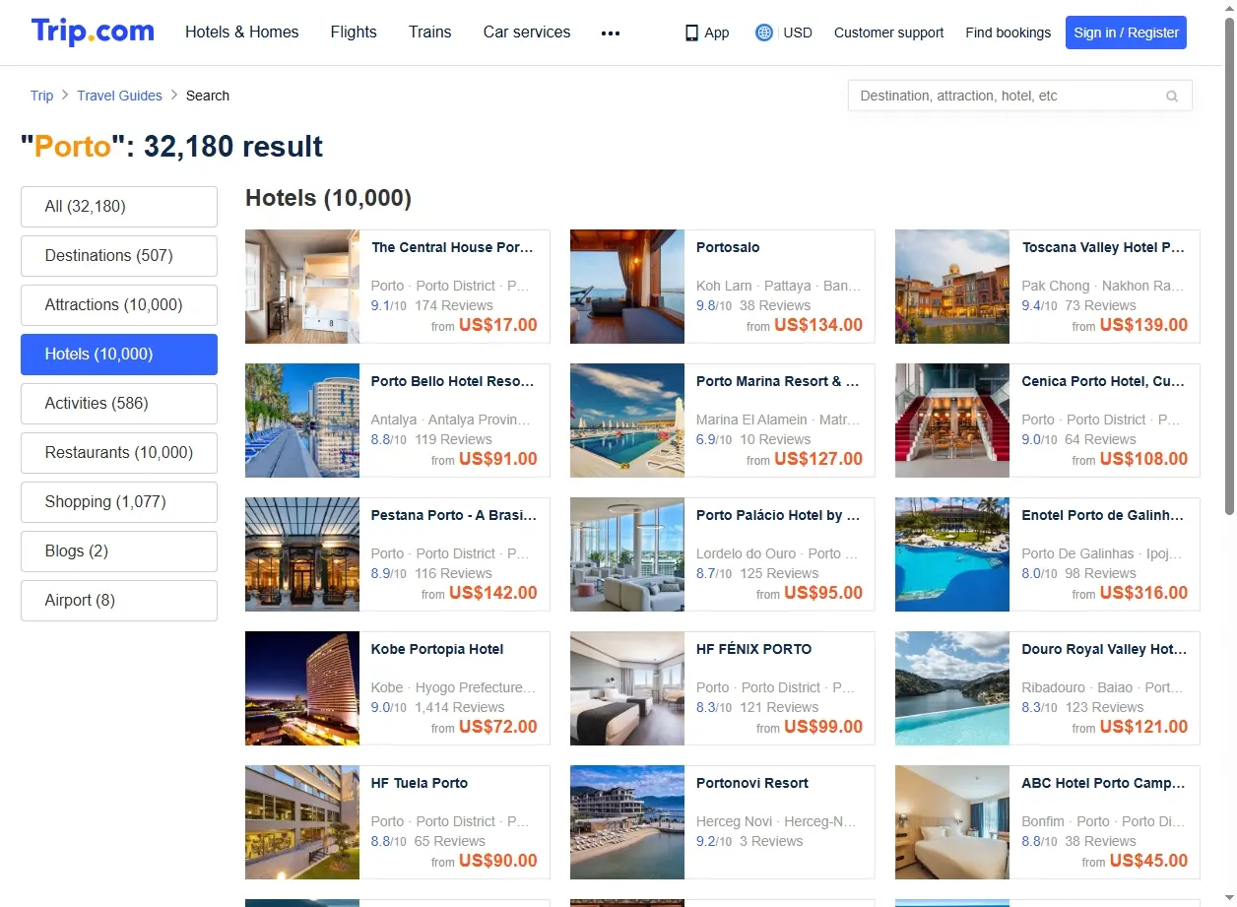Open Porto Marina Resort photo

coord(627,421)
